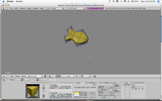Toggle the Shadeless material option
This screenshot has width=162, height=101.
pos(93,87)
